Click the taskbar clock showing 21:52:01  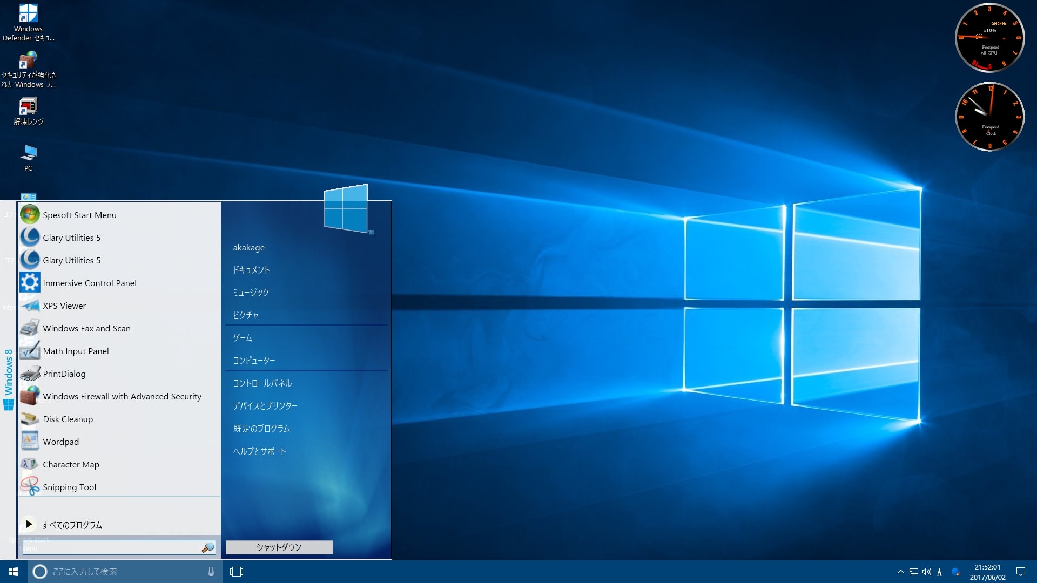click(987, 567)
